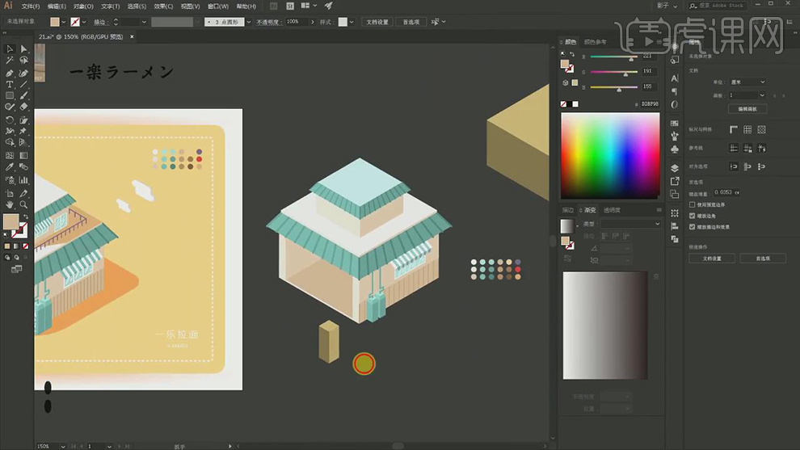Viewport: 800px width, 450px height.
Task: Enable 使用预览边界 checkbox
Action: coord(692,205)
